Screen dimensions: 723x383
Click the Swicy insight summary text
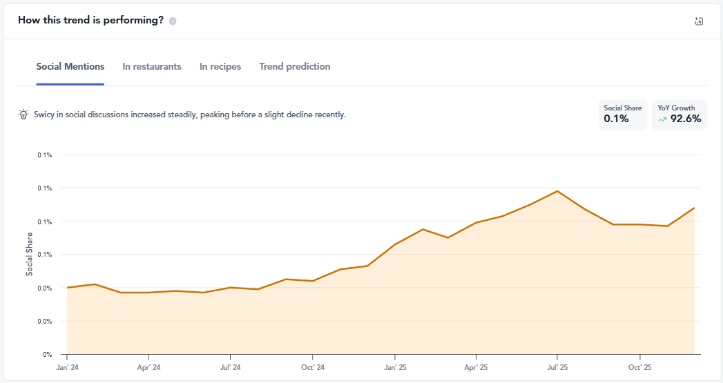point(190,115)
